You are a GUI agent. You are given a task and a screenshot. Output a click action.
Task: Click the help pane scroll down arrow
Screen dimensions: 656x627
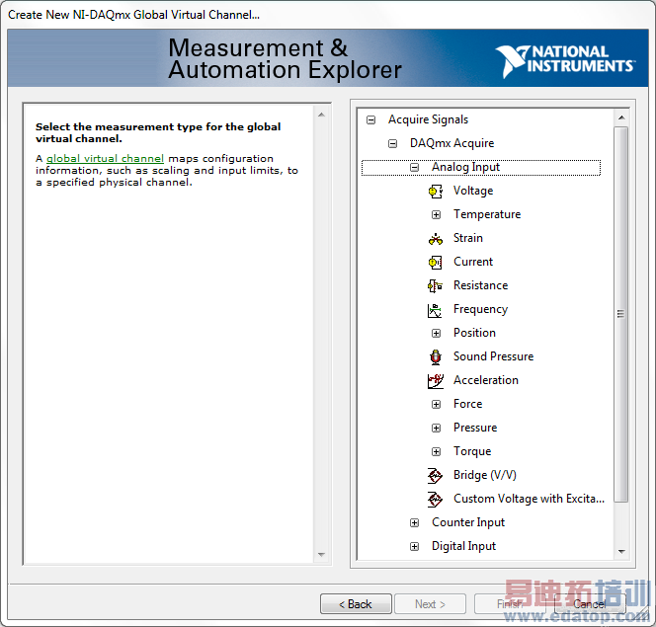coord(321,555)
